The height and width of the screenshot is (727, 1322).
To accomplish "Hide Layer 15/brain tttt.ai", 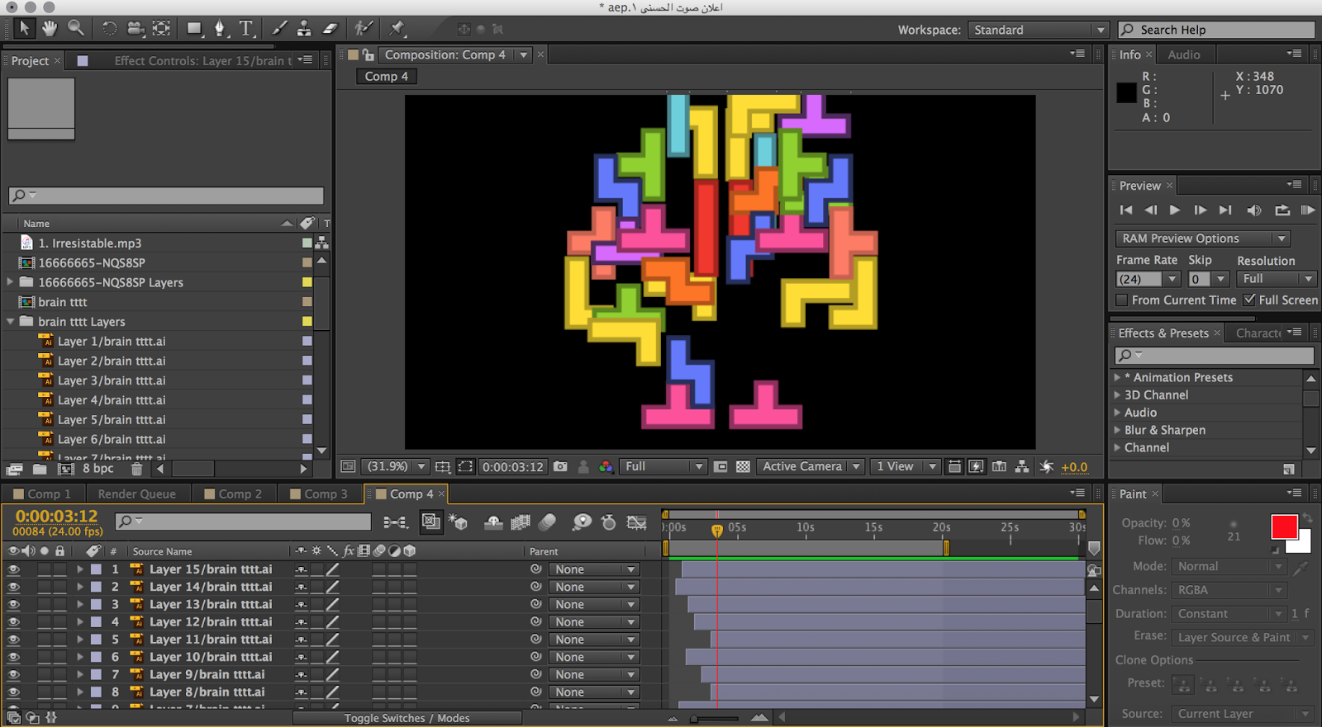I will 13,569.
